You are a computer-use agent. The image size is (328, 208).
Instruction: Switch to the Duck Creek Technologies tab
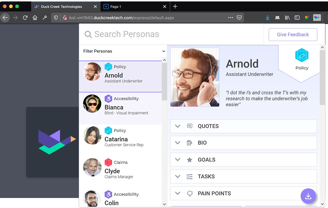66,6
